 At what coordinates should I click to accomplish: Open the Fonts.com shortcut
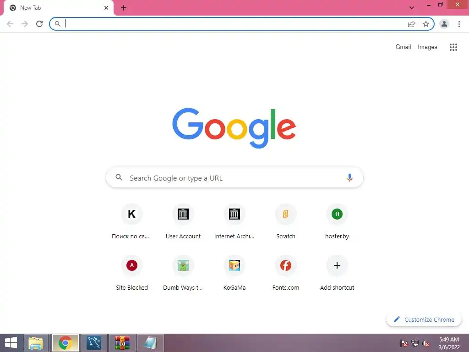286,273
